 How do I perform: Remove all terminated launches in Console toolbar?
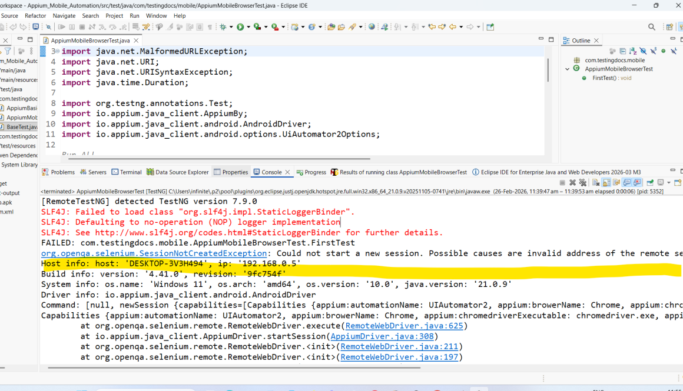click(x=582, y=182)
